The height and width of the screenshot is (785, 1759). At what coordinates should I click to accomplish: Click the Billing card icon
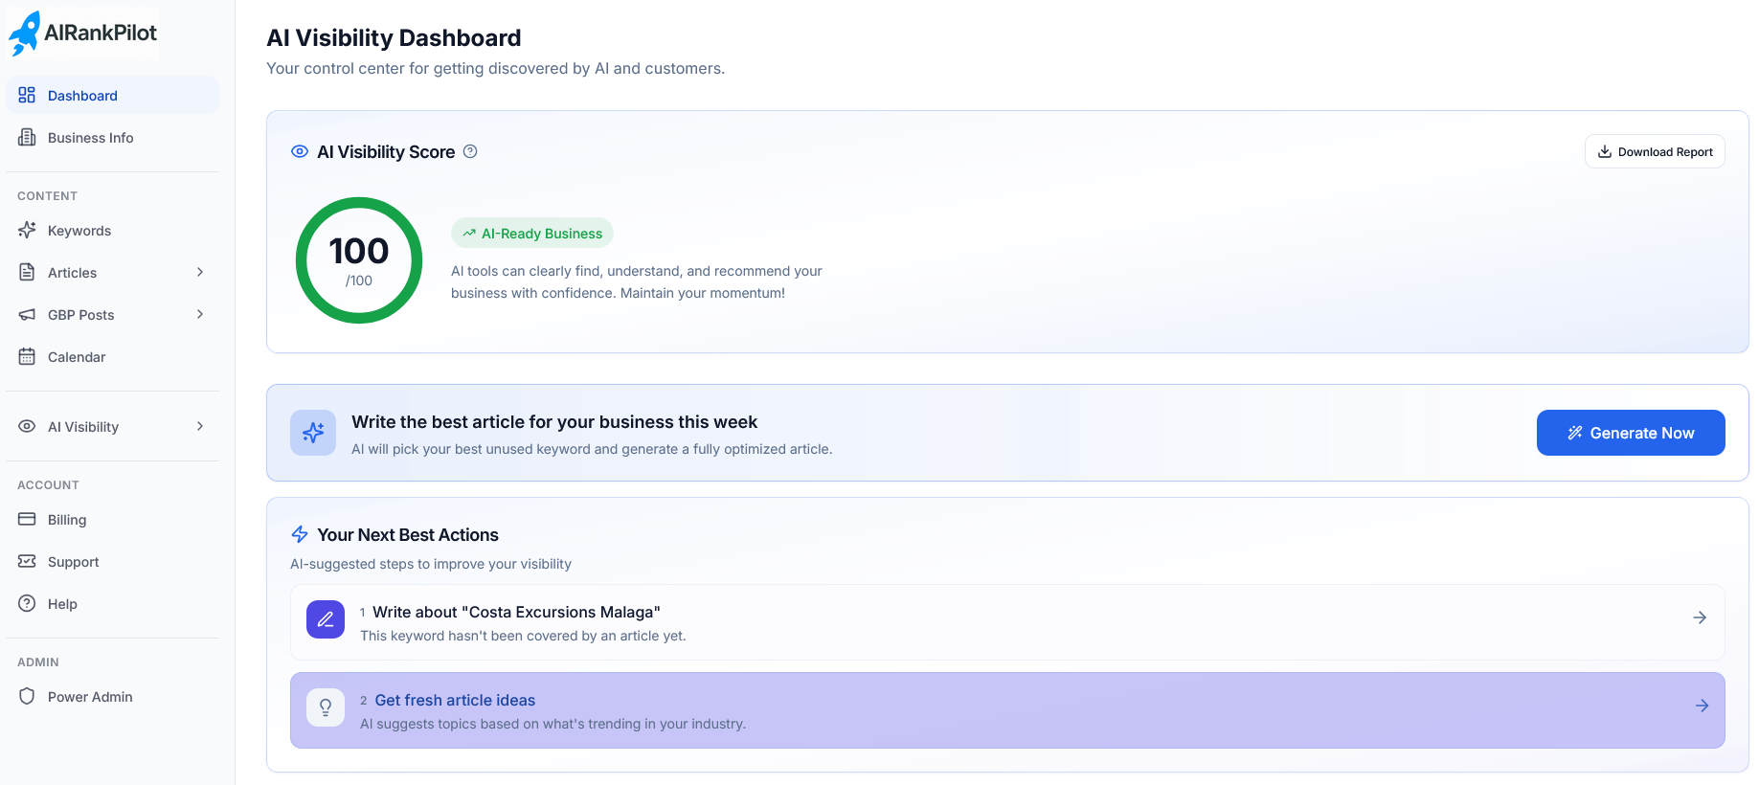(27, 520)
